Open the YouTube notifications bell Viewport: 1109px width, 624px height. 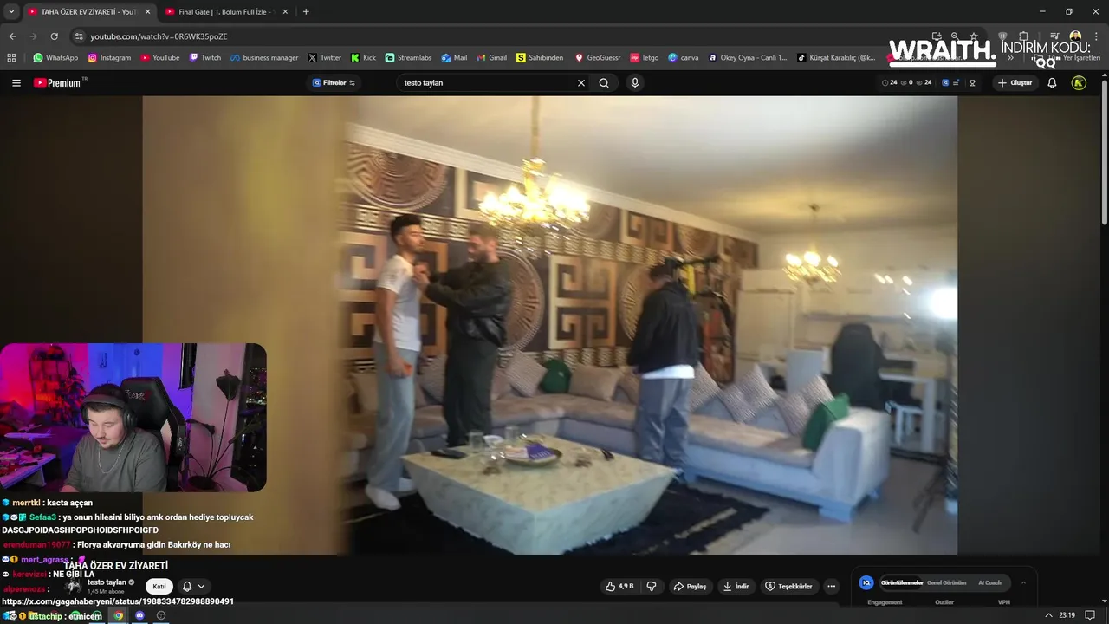pyautogui.click(x=1052, y=83)
